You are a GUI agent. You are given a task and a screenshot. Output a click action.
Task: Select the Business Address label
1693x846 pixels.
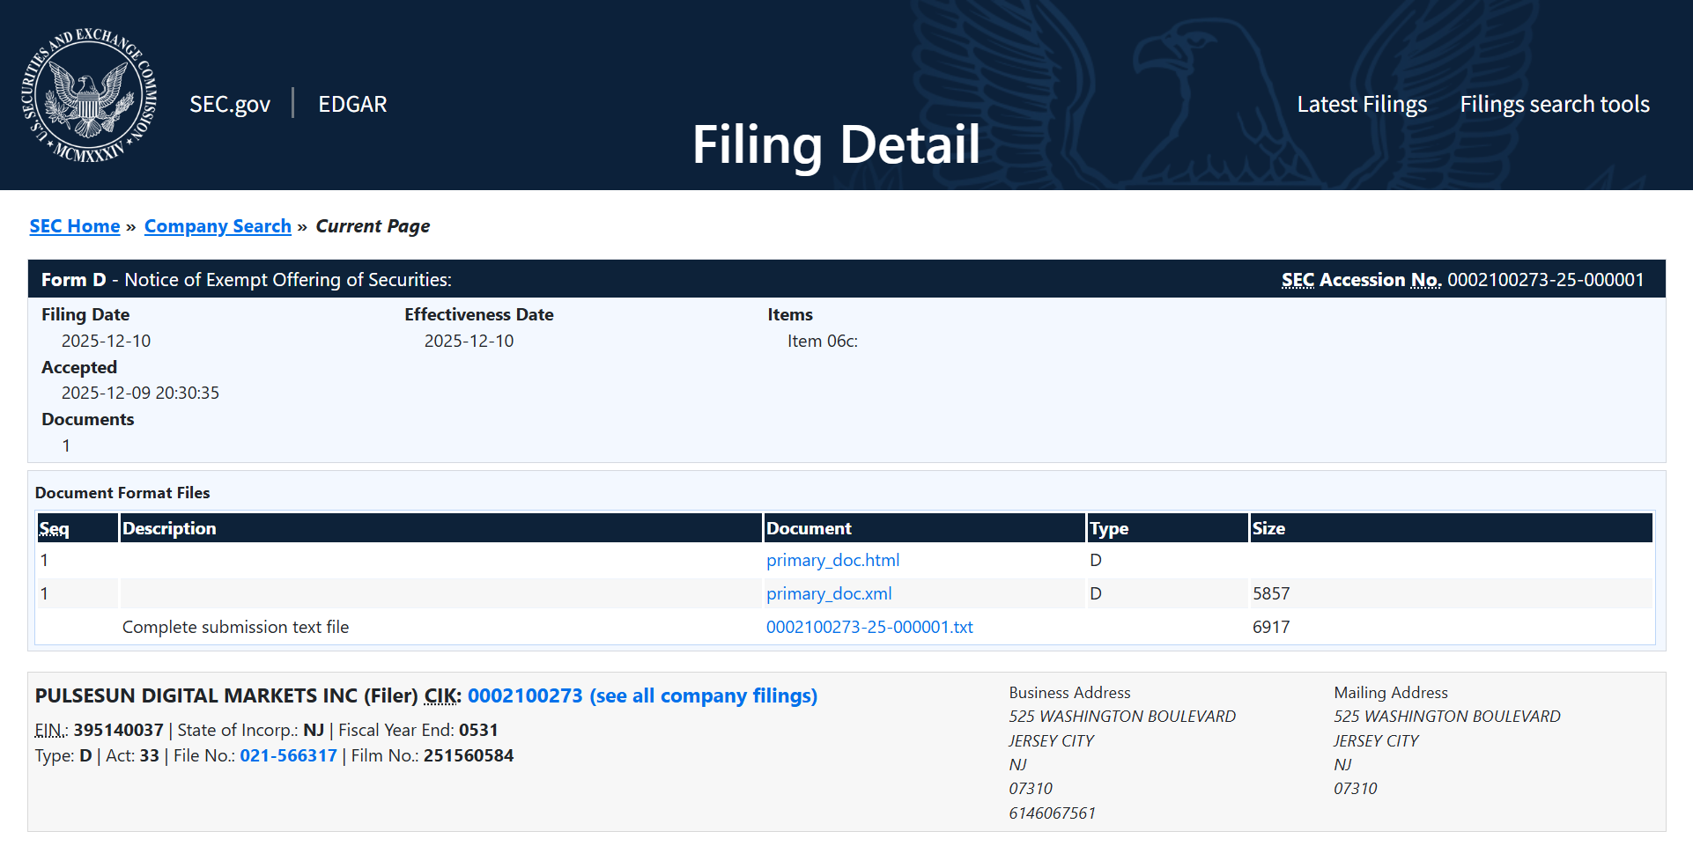pyautogui.click(x=1069, y=693)
